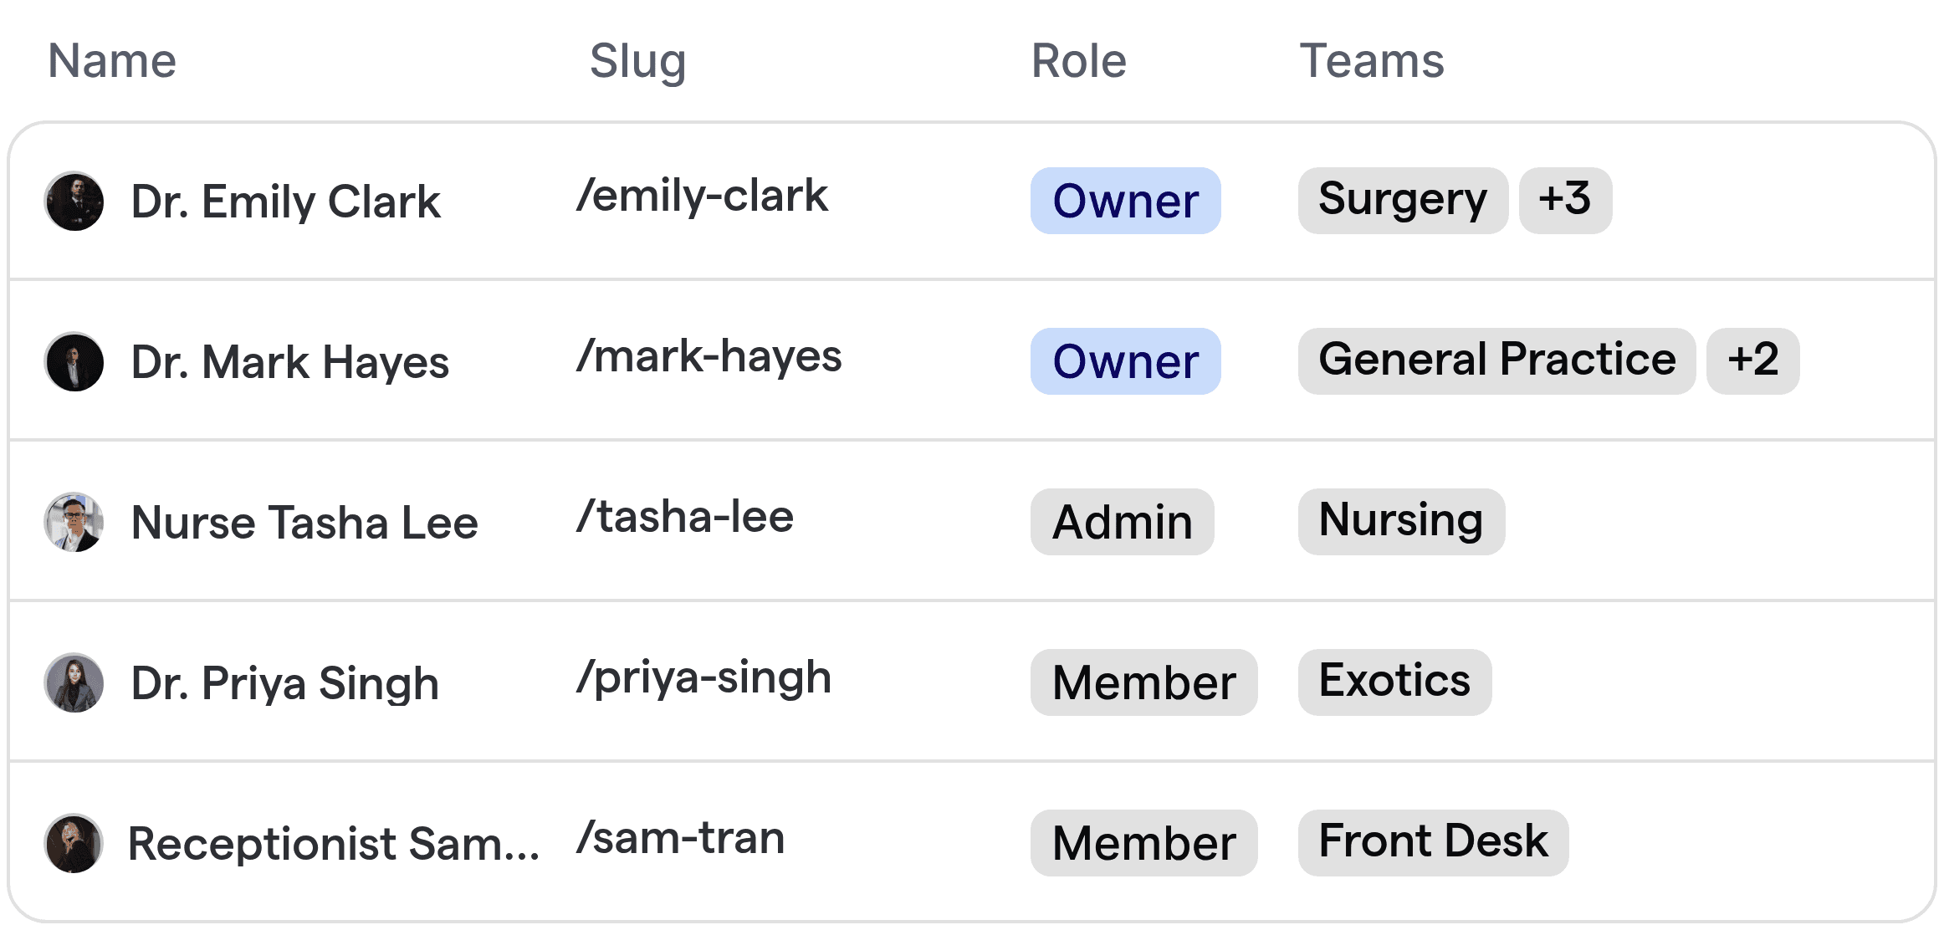Image resolution: width=1944 pixels, height=930 pixels.
Task: Click Dr. Priya Singh's profile avatar
Action: coord(74,682)
